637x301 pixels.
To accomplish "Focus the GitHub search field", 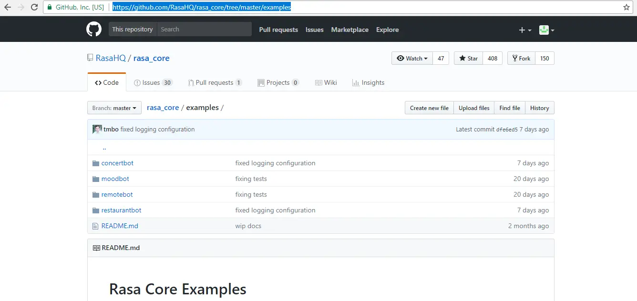I will (x=205, y=29).
